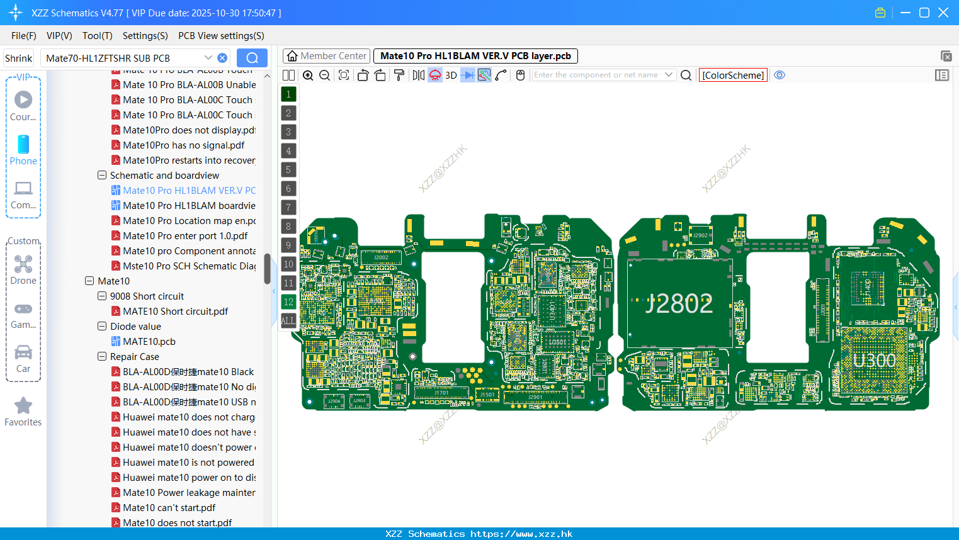
Task: Collapse the Schematic and boardview folder
Action: coord(102,176)
